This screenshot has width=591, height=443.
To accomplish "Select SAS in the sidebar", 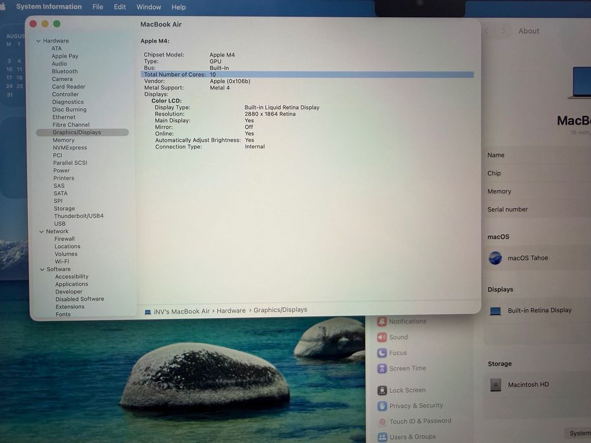I will tap(59, 185).
